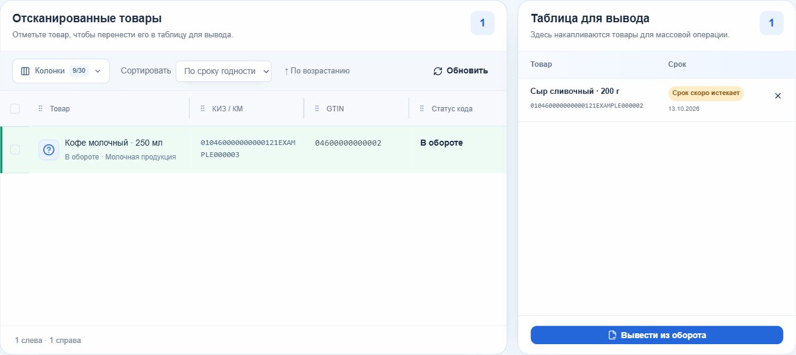796x355 pixels.
Task: Check the Кофе молочный row checkbox
Action: point(15,149)
